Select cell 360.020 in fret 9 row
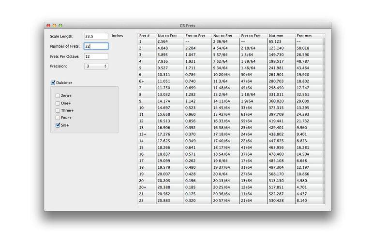The width and height of the screenshot is (387, 241). tap(281, 101)
